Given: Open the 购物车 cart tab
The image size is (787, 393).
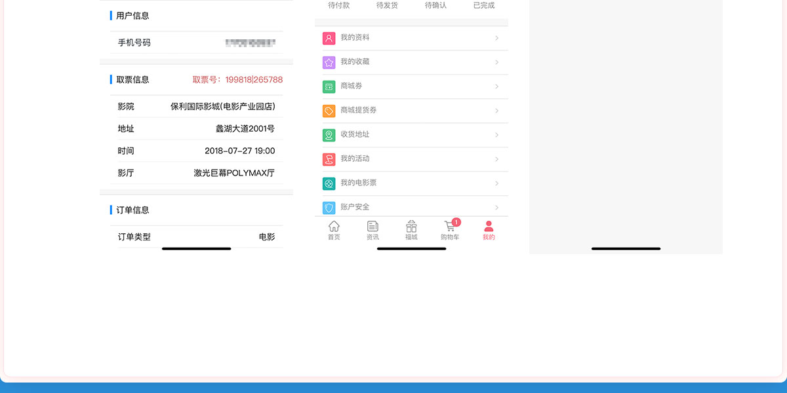Looking at the screenshot, I should pos(450,230).
